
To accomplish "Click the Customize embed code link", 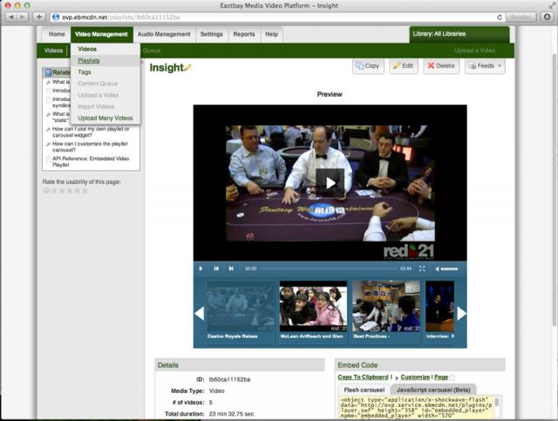I will 415,377.
